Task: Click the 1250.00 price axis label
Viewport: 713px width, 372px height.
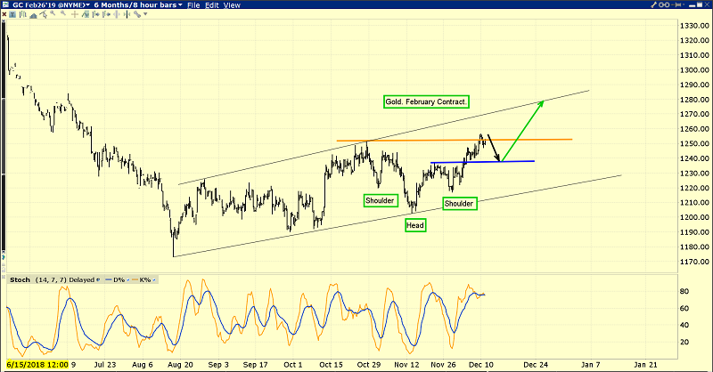Action: (x=695, y=143)
